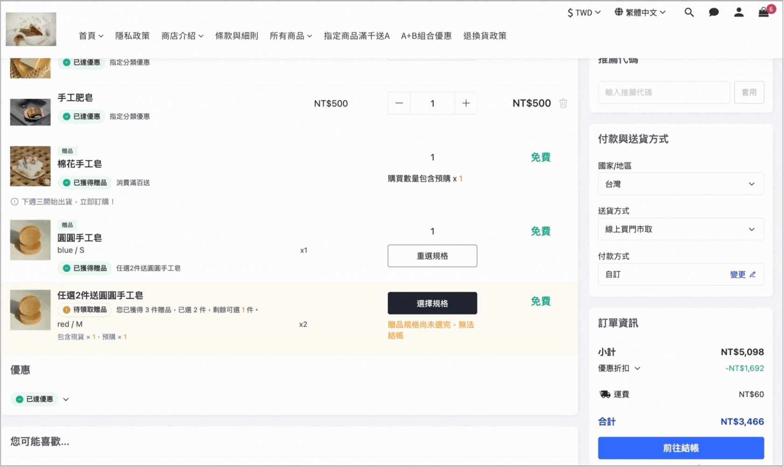Click 變更 to change payment method

(x=738, y=275)
